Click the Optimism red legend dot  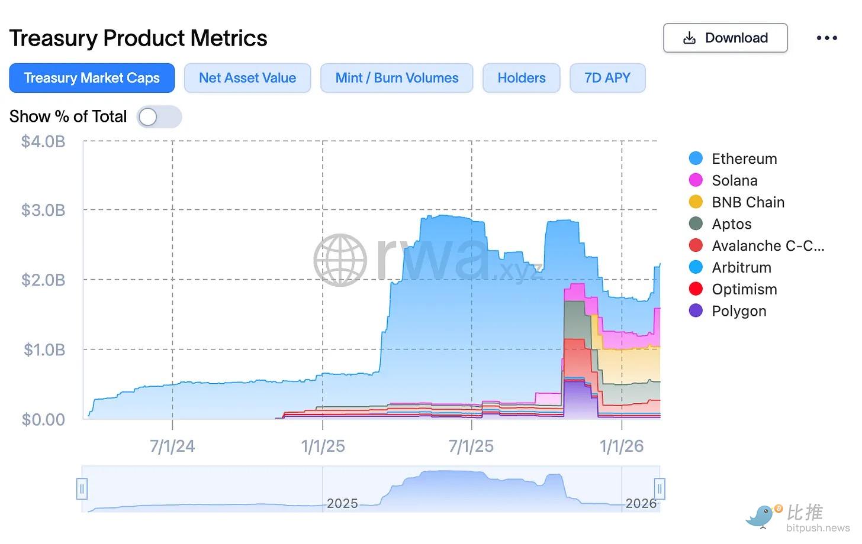[696, 289]
